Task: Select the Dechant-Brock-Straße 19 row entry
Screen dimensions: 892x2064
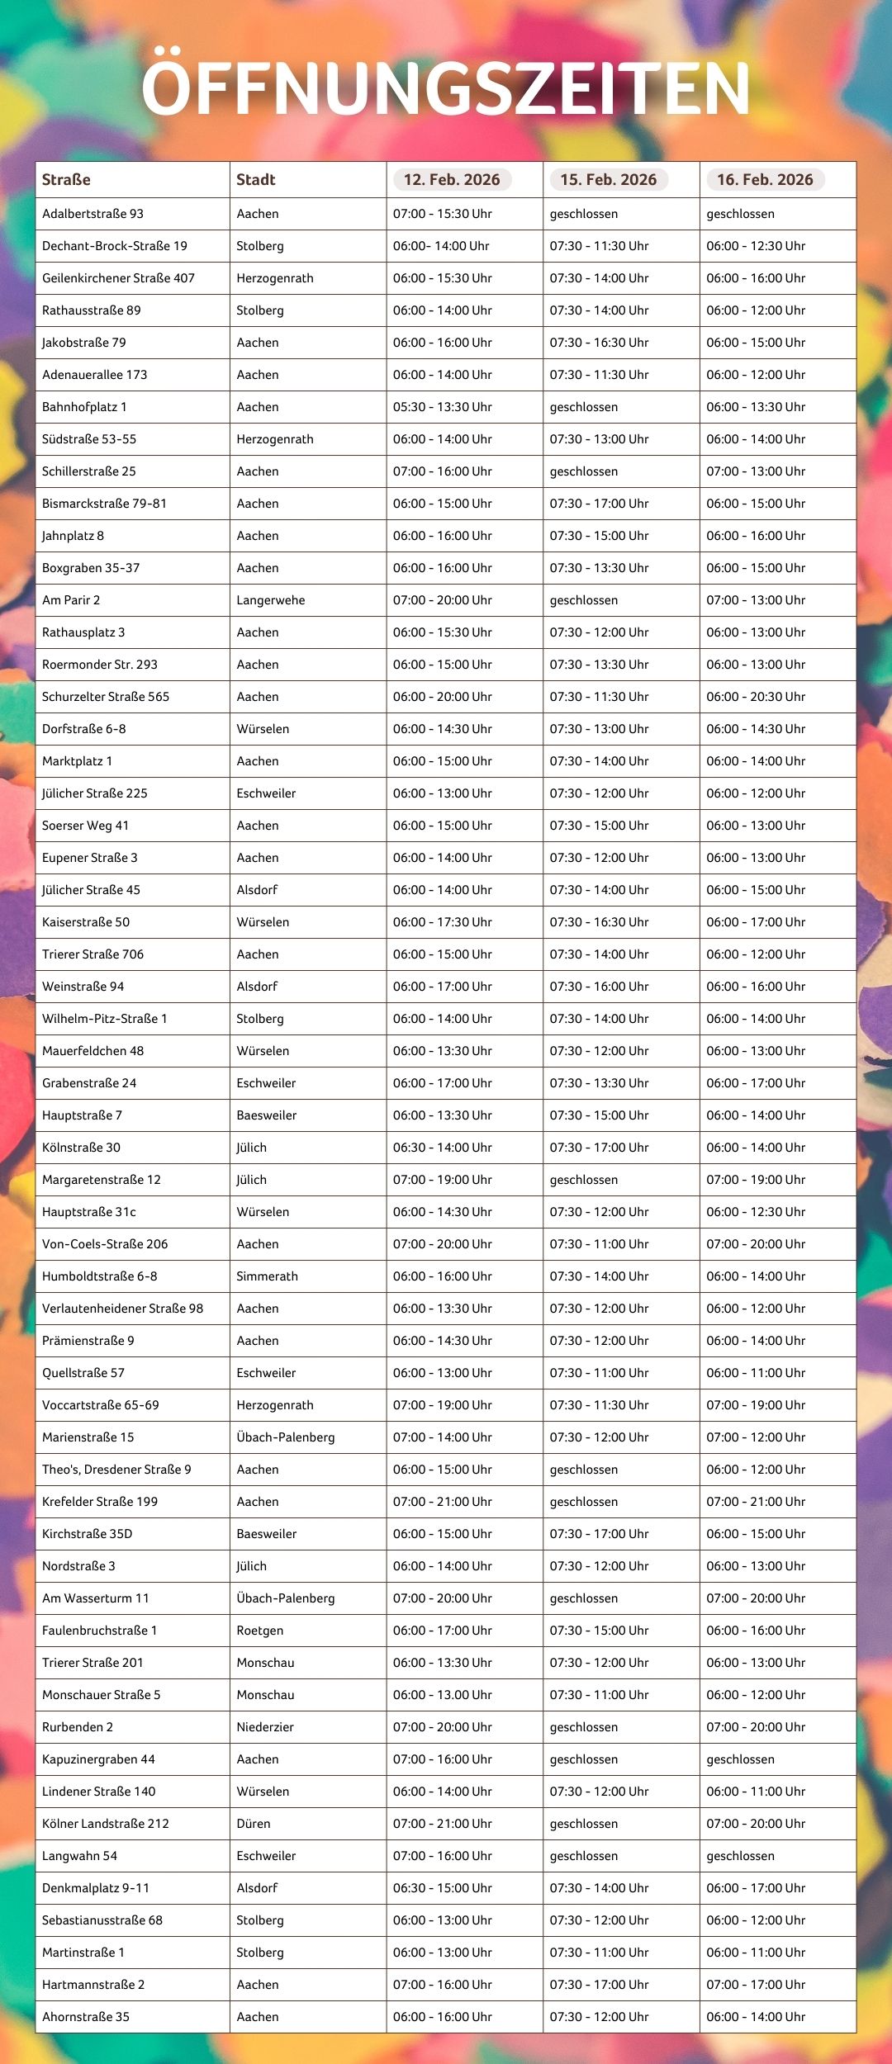Action: tap(115, 246)
